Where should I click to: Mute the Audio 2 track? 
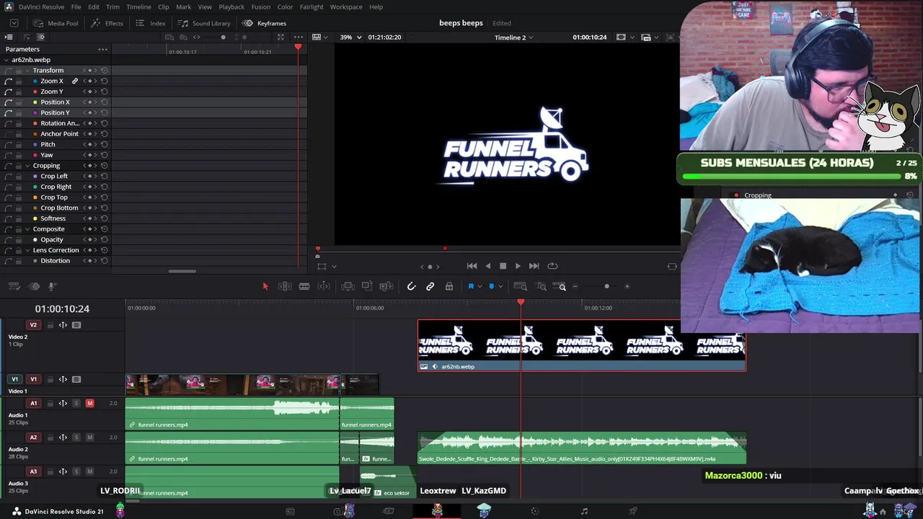coord(89,438)
